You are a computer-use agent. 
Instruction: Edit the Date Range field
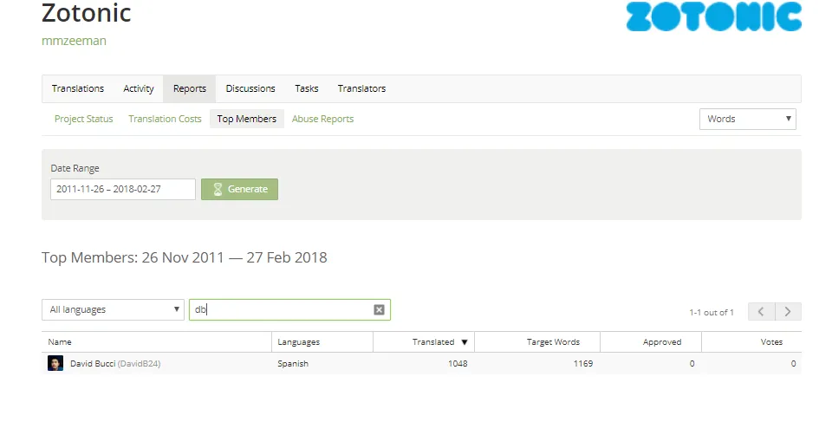click(123, 190)
